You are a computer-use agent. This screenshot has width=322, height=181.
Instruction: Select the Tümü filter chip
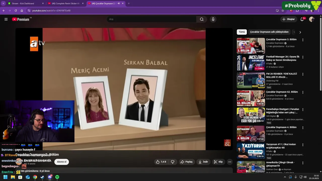pos(242,32)
